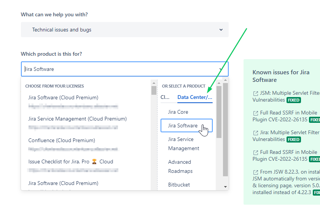The height and width of the screenshot is (210, 320).
Task: Click external link icon for From JSW 8.22.3 issue
Action: click(x=256, y=172)
